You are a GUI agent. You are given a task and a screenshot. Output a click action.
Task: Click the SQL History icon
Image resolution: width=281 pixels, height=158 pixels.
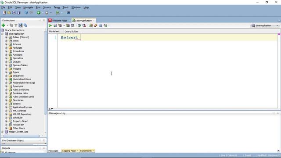101,25
